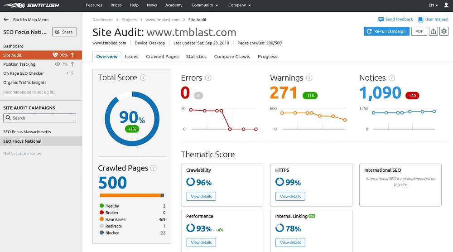Click the Projects breadcrumb link
453x252 pixels.
tap(129, 19)
